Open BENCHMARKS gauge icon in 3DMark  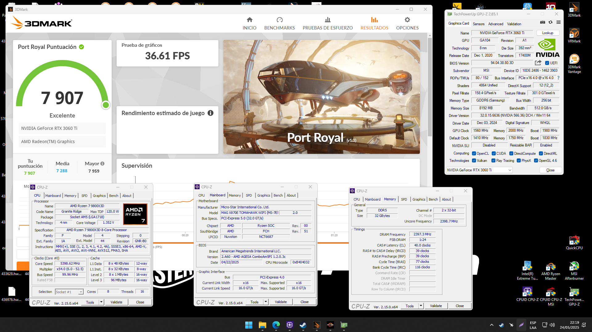point(279,20)
